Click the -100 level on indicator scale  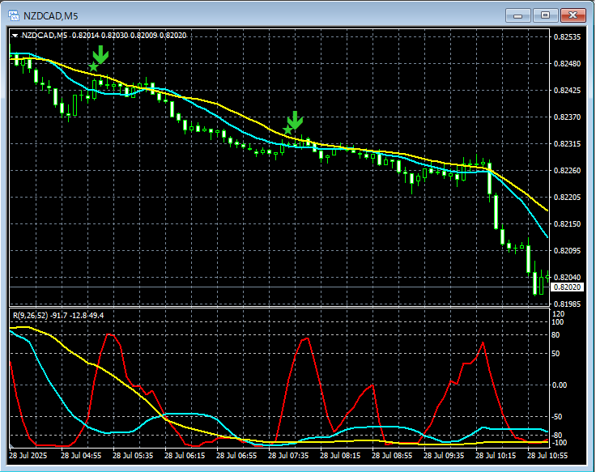coord(560,443)
